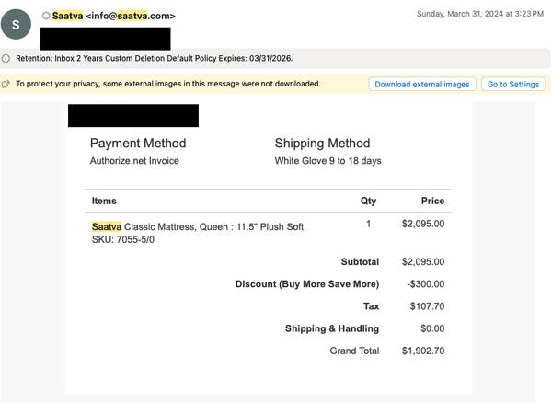The width and height of the screenshot is (552, 403).
Task: Click the Shipping Method heading
Action: click(x=322, y=143)
